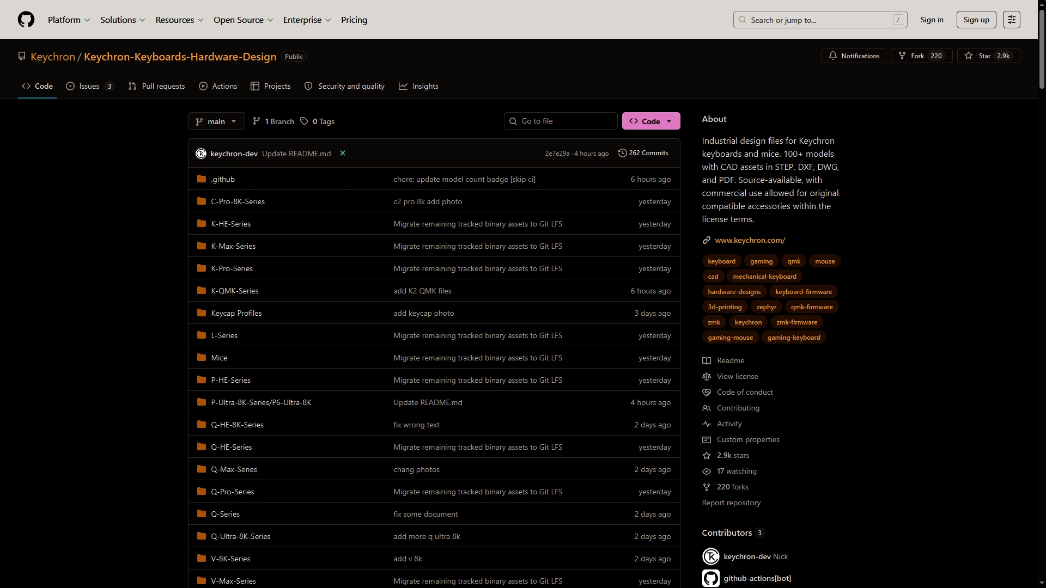Click the Sign up button
1046x588 pixels.
point(976,20)
